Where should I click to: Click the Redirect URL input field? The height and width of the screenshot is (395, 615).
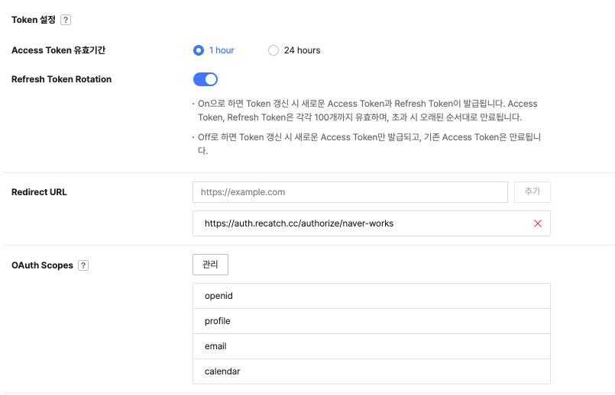click(350, 192)
